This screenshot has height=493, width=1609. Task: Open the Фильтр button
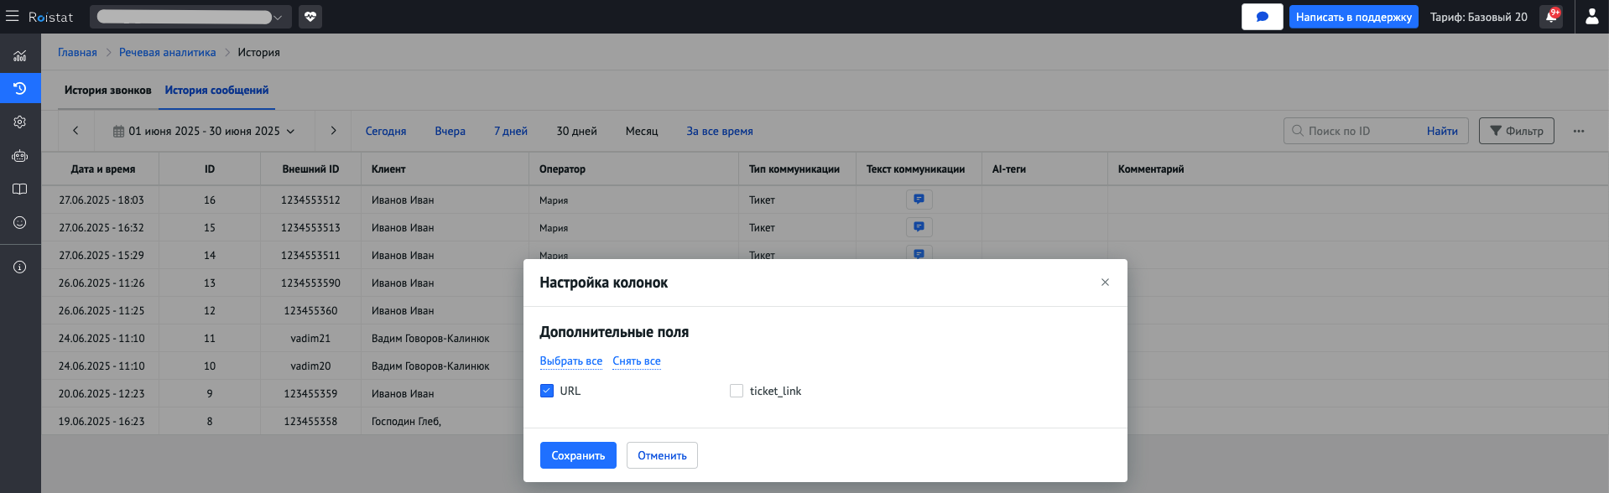[1516, 131]
